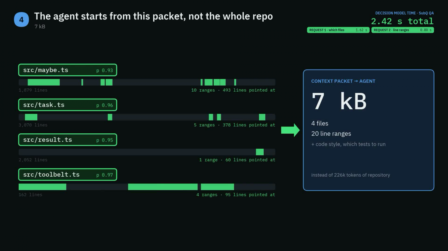Click the '10 ranges · 493 lines pointed at' label
Screen dimensions: 448x251
coord(233,90)
